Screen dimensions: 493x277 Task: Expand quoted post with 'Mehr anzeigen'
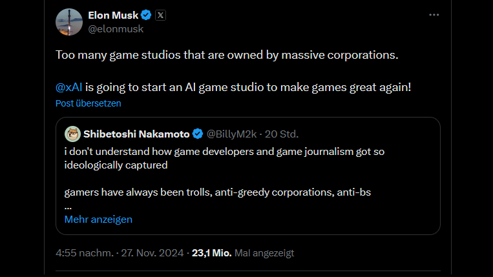pos(98,220)
